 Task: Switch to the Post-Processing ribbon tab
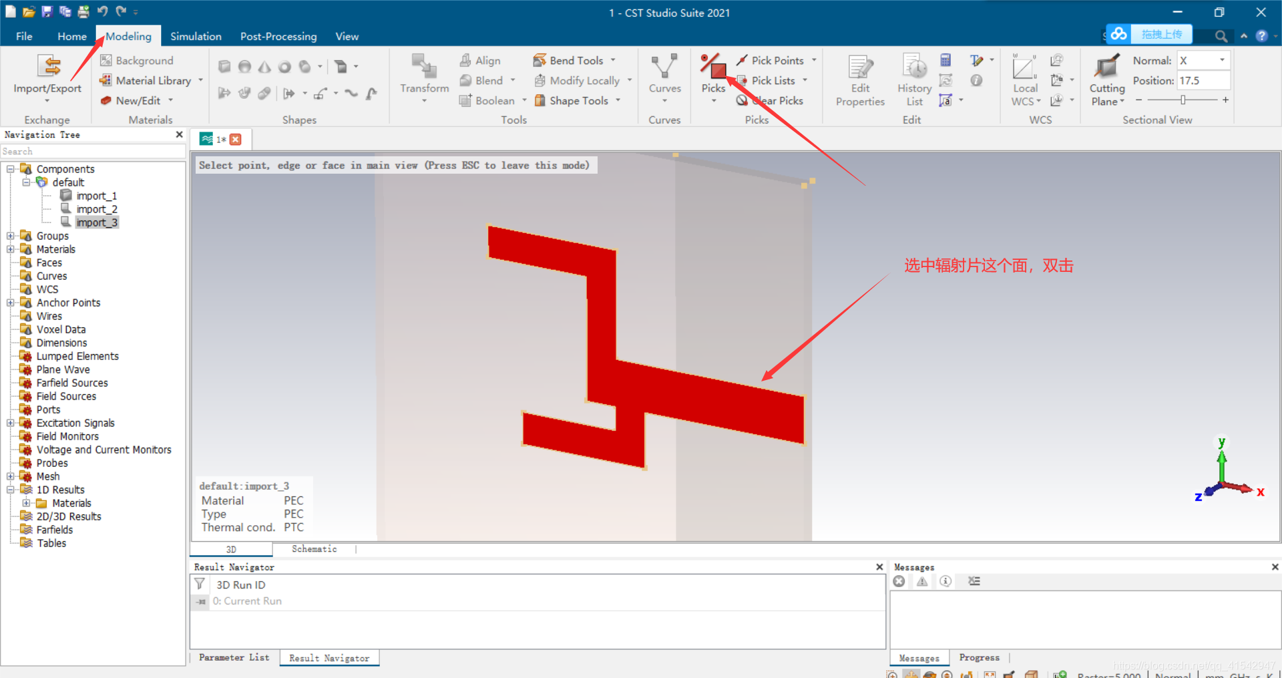click(x=278, y=36)
